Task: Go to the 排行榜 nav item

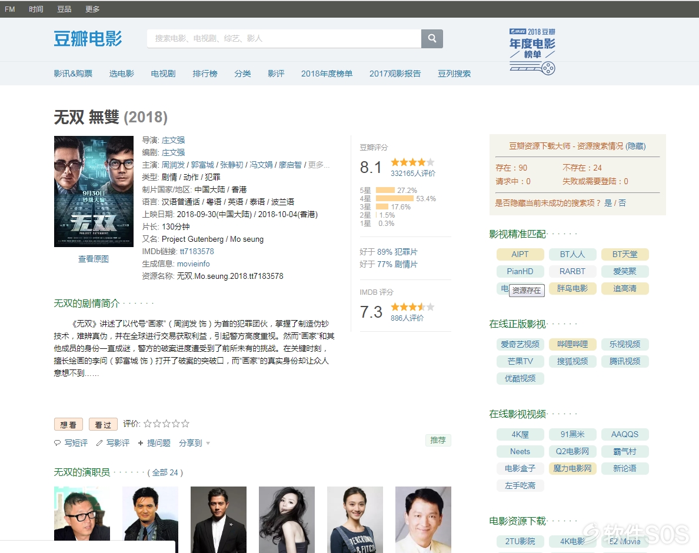Action: tap(205, 74)
